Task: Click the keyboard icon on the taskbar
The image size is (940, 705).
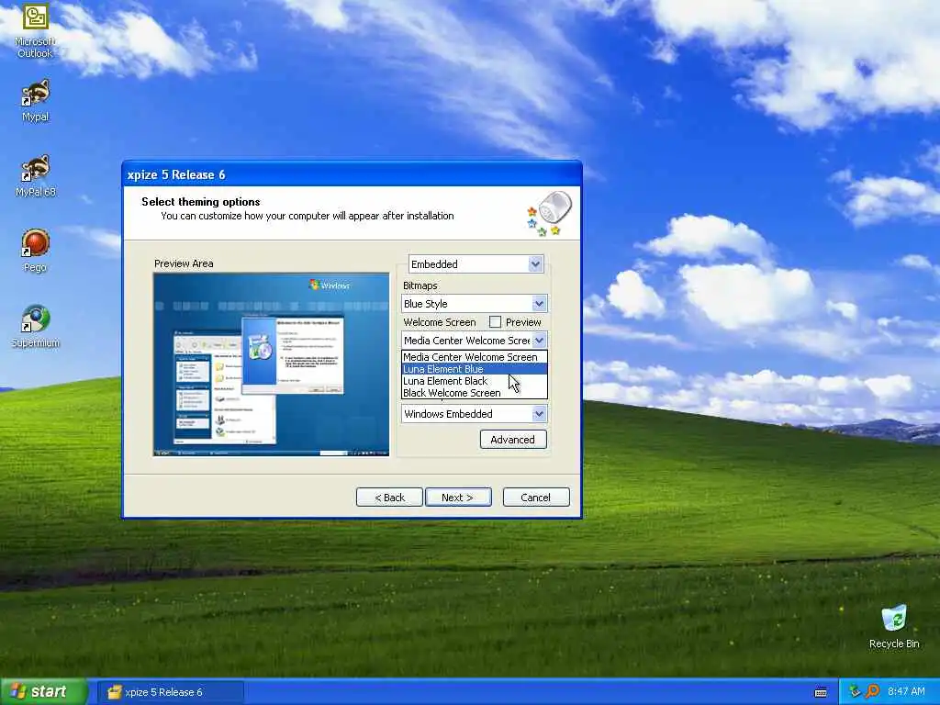Action: click(x=821, y=692)
